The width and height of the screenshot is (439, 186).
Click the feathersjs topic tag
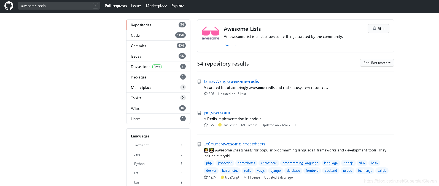coord(365,171)
